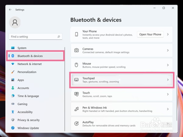This screenshot has height=137, width=183.
Task: Click the Gaming controller icon
Action: [13, 104]
